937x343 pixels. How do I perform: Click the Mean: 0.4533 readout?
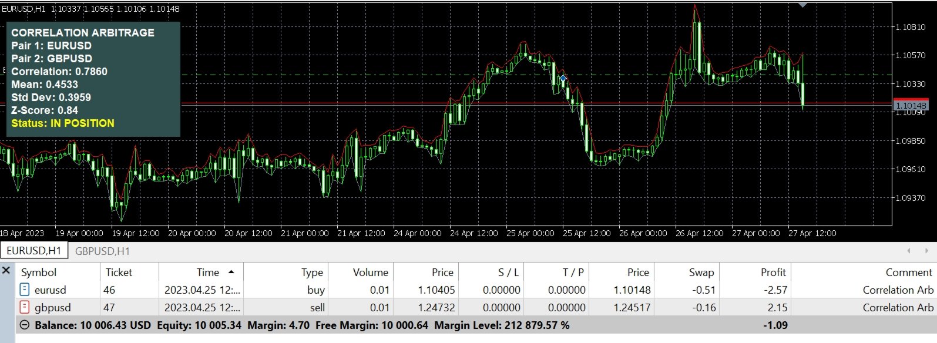(x=45, y=84)
